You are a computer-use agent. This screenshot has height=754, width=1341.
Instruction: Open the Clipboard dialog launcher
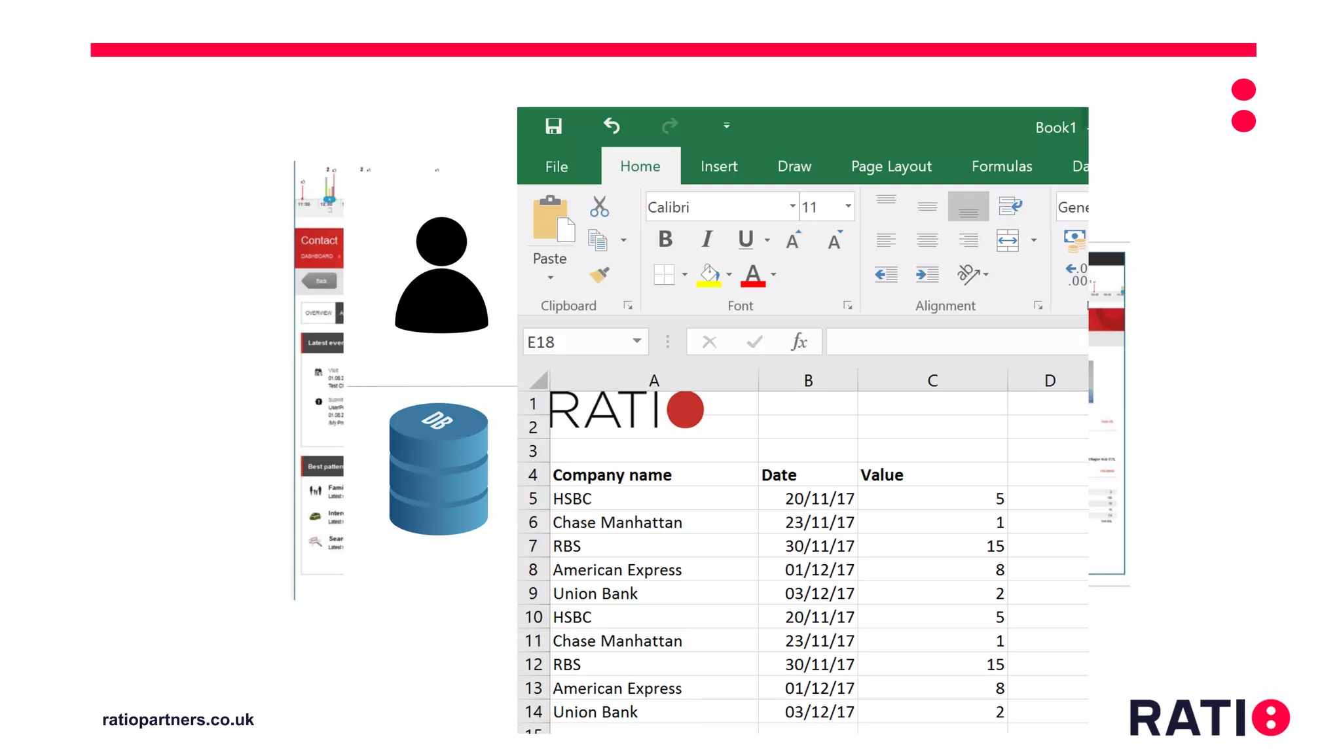pos(628,306)
